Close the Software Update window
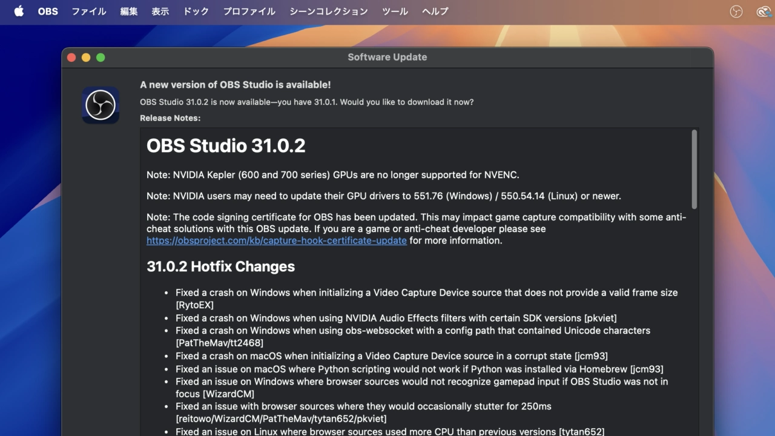This screenshot has width=775, height=436. pyautogui.click(x=71, y=58)
